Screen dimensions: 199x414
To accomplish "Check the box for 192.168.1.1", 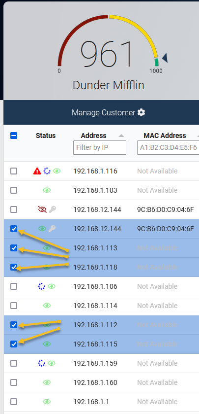I will pyautogui.click(x=14, y=402).
